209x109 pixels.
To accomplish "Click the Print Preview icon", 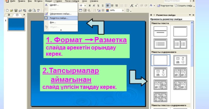I will [x=34, y=10].
